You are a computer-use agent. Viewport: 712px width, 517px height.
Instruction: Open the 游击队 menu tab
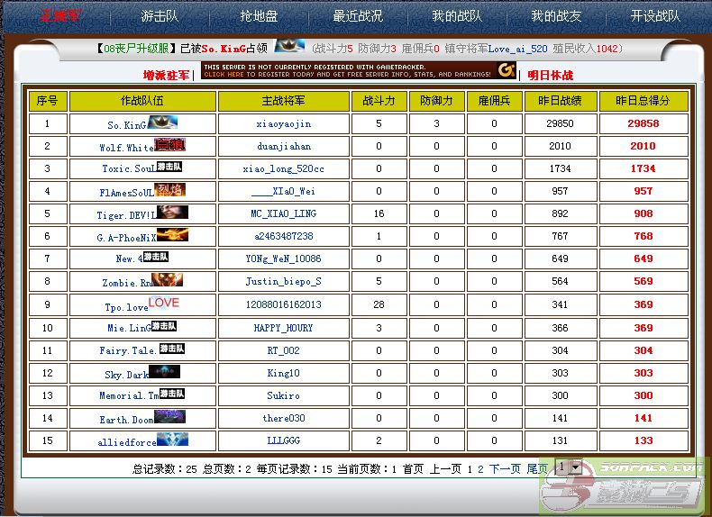pyautogui.click(x=159, y=16)
